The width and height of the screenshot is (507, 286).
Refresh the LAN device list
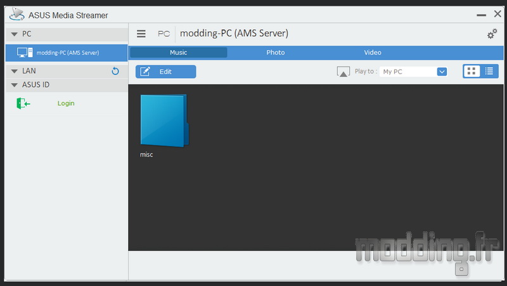click(x=115, y=71)
